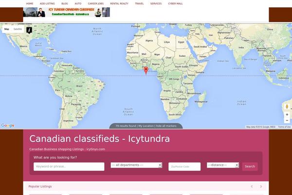Open the ADD LISTING menu item
Screen dimensions: 292x195
tap(47, 3)
